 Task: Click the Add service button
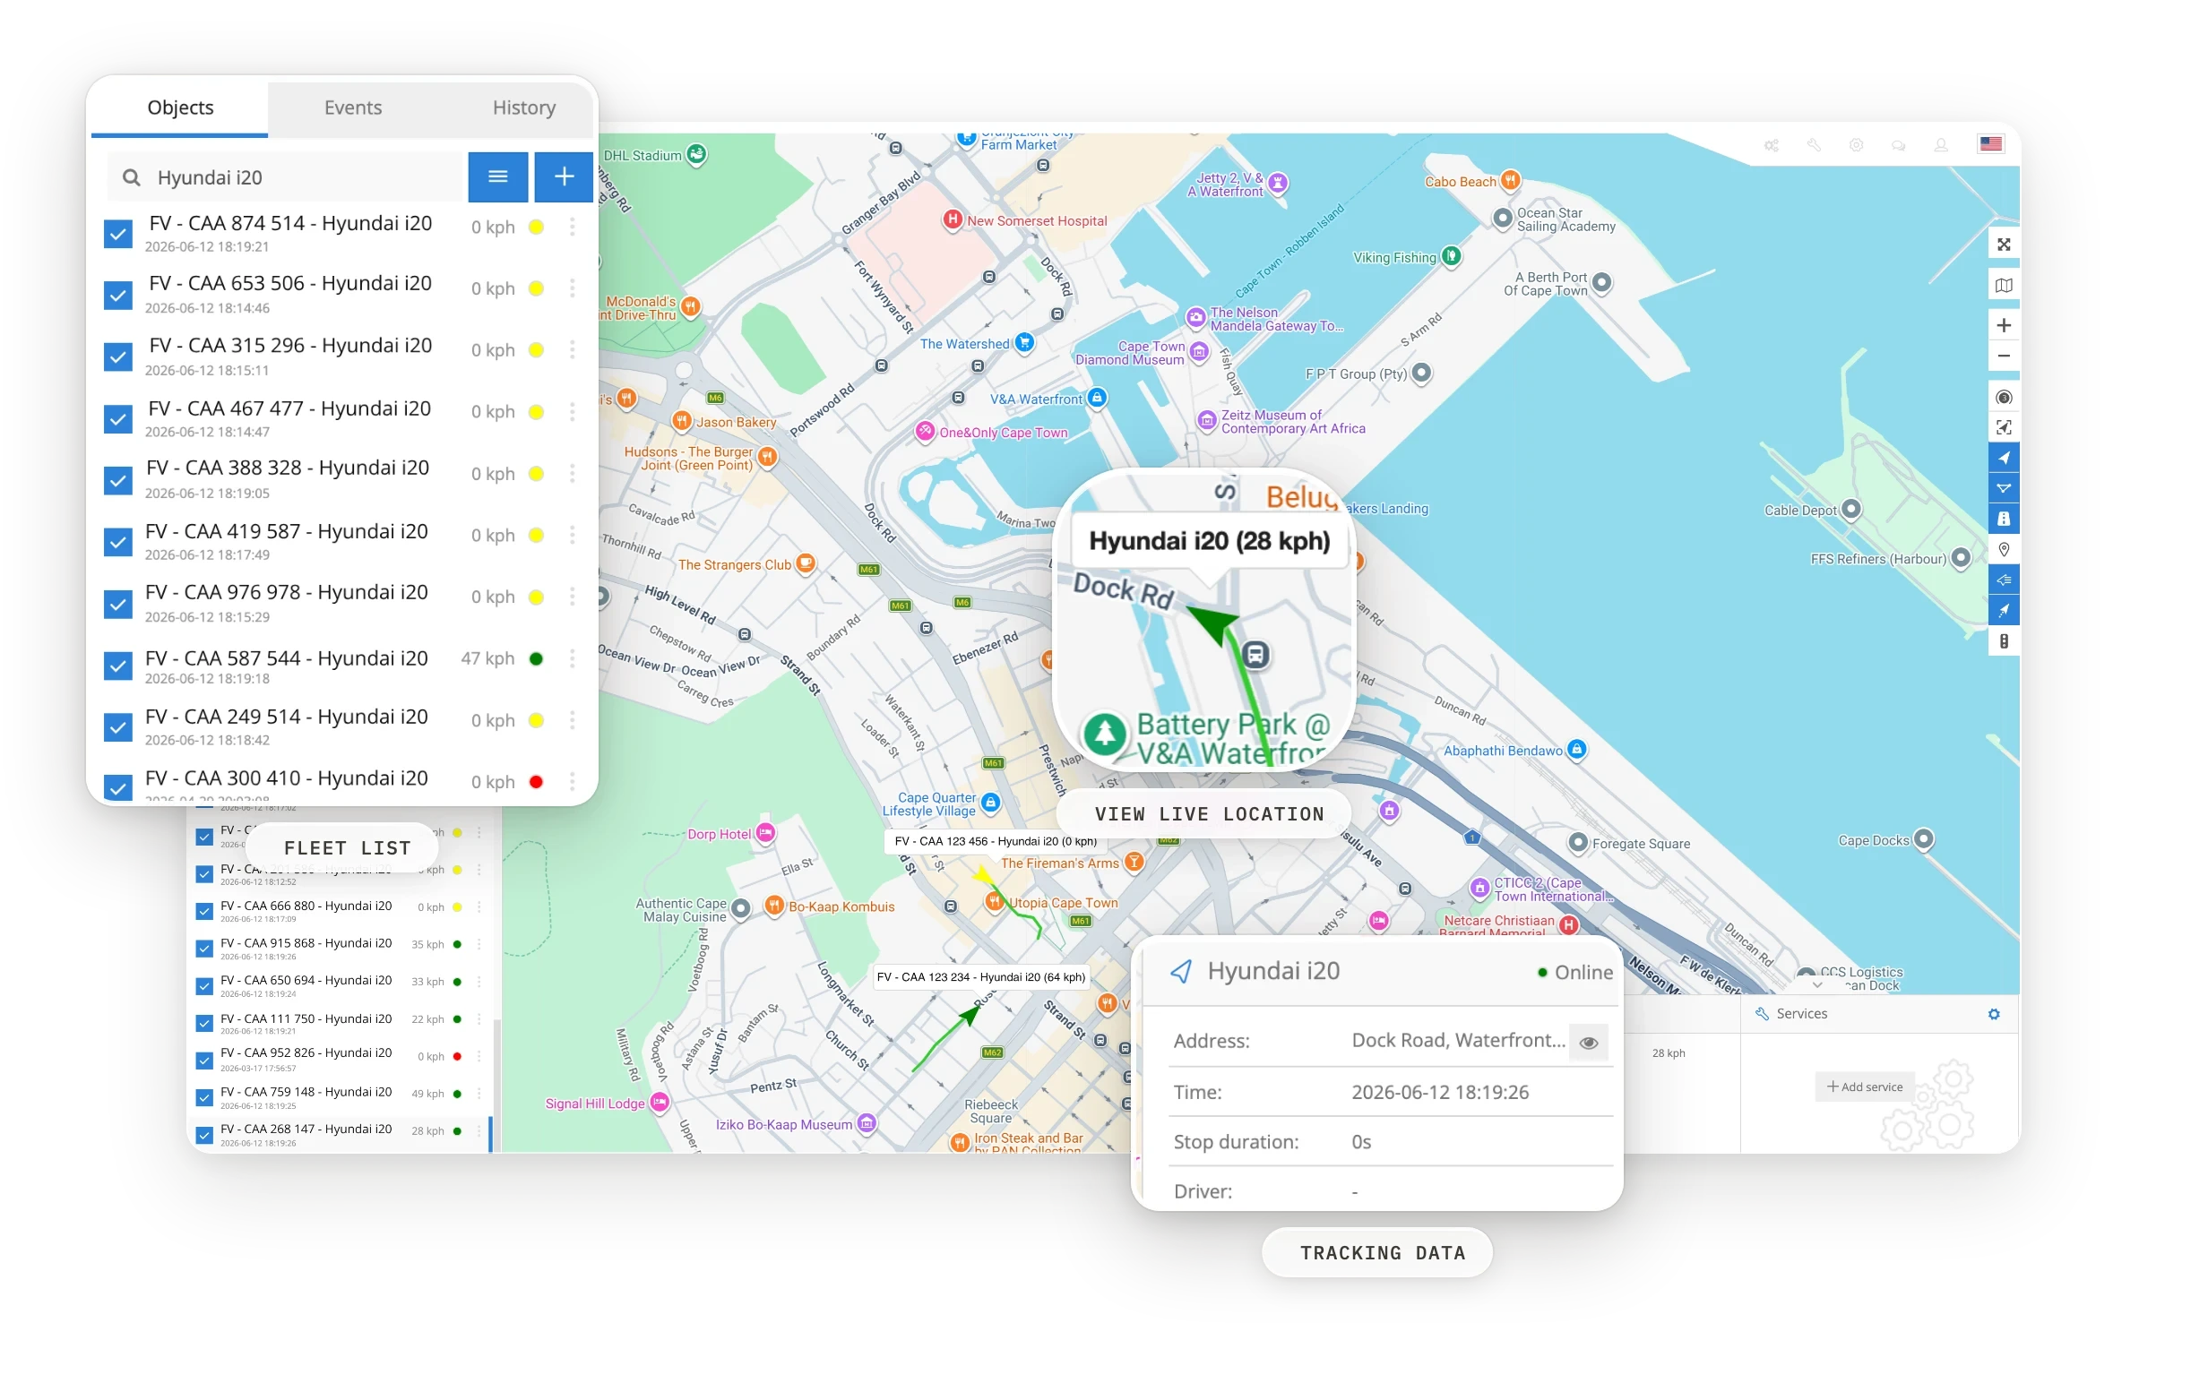coord(1864,1087)
